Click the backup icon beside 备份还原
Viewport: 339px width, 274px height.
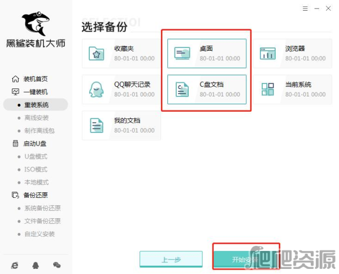(15, 195)
